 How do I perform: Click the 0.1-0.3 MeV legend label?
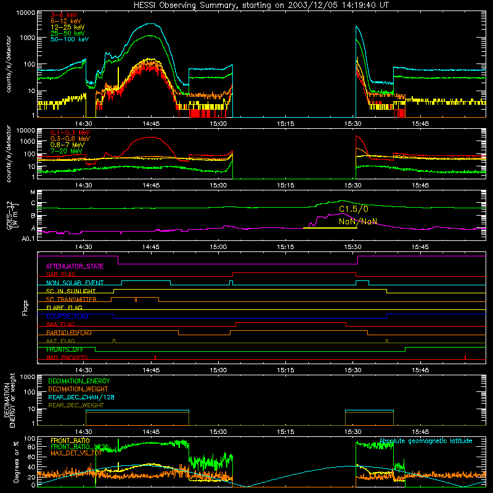pos(70,132)
